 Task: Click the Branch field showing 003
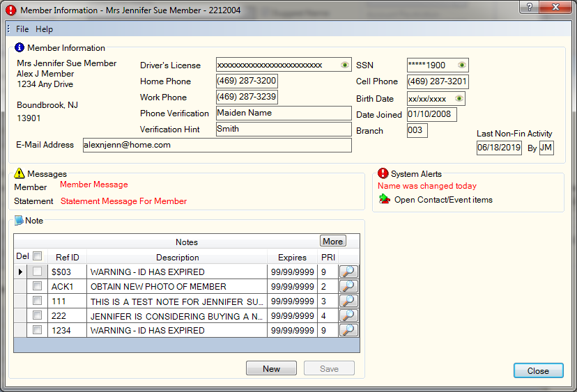pyautogui.click(x=417, y=130)
